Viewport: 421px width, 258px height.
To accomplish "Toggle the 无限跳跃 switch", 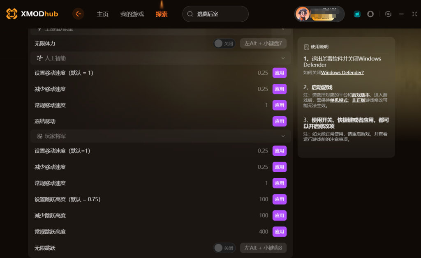I will (224, 248).
